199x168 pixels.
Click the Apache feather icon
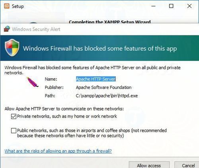tap(33, 82)
